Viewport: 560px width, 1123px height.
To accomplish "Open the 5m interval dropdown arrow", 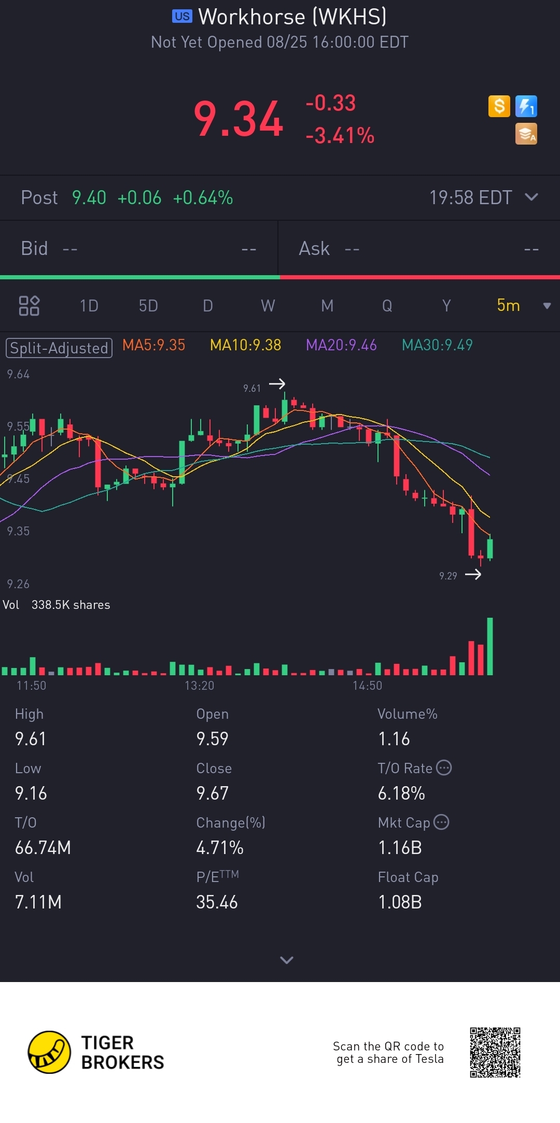I will [547, 306].
